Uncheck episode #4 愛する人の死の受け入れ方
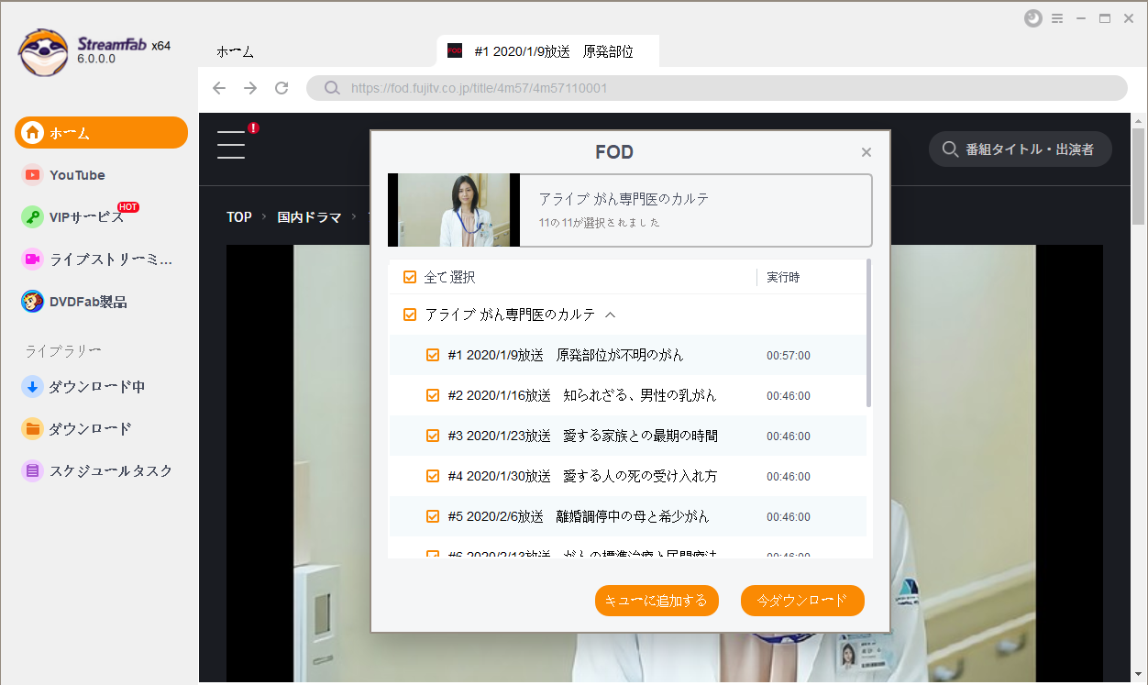 pyautogui.click(x=433, y=476)
